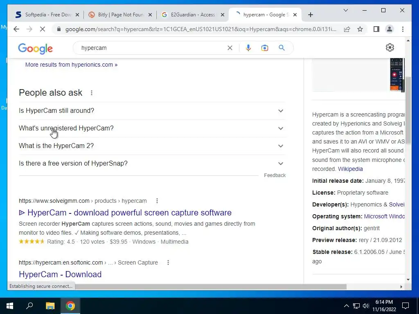Viewport: 419px width, 314px height.
Task: Click the hypercam search input field
Action: point(152,48)
